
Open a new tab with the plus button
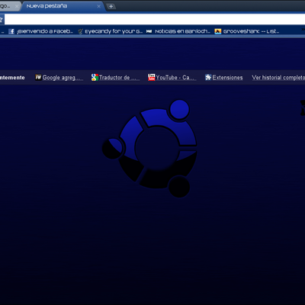tap(111, 6)
